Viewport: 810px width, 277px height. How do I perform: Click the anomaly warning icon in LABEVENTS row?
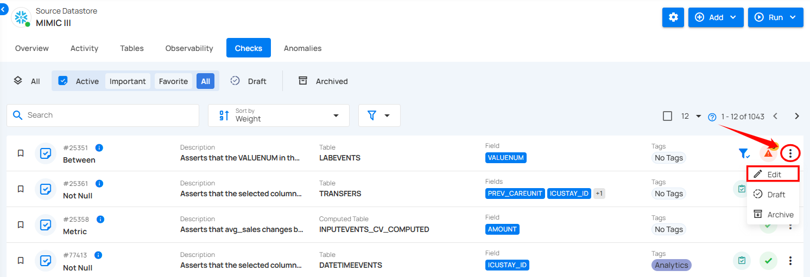coord(768,153)
